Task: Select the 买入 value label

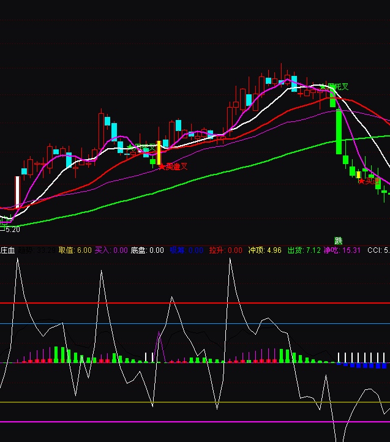Action: coord(111,250)
